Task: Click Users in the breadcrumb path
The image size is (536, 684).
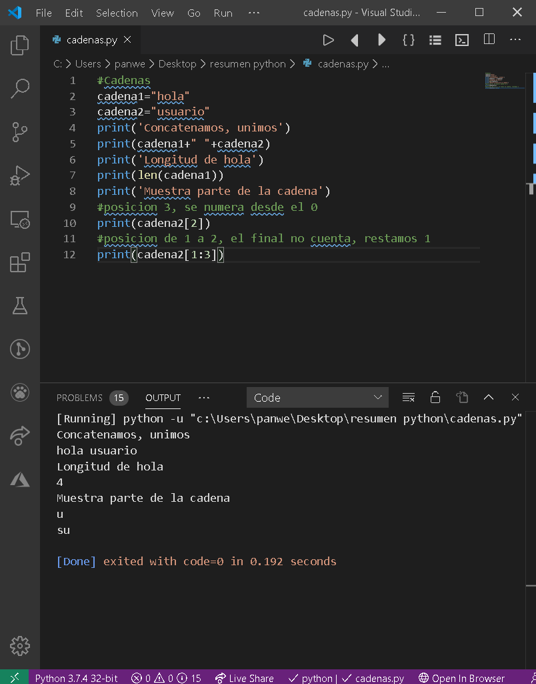Action: click(88, 63)
